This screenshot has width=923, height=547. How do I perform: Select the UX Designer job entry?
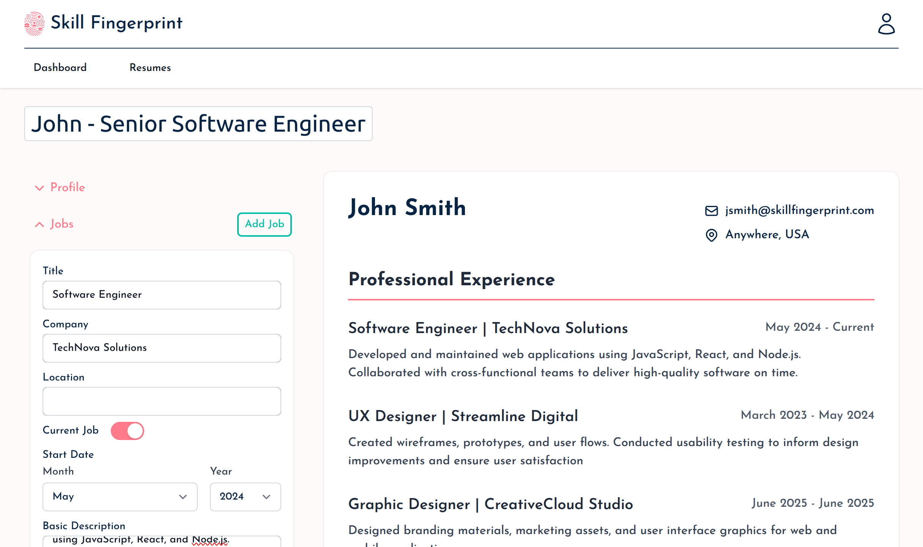pyautogui.click(x=463, y=416)
